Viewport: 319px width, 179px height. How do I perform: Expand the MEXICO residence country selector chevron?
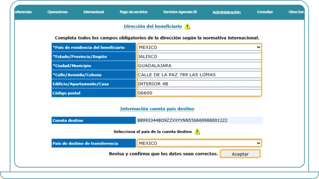[258, 47]
